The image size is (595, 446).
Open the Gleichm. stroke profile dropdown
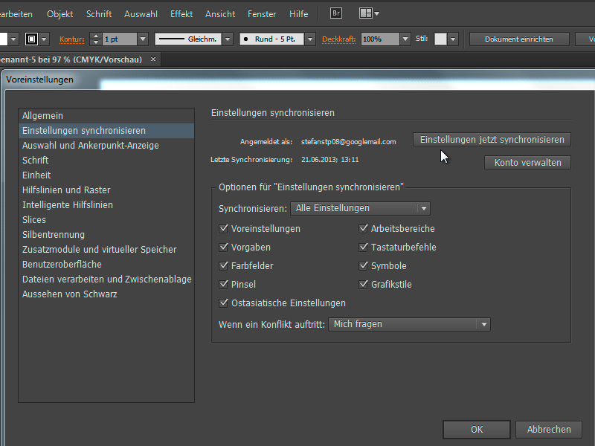click(x=228, y=39)
